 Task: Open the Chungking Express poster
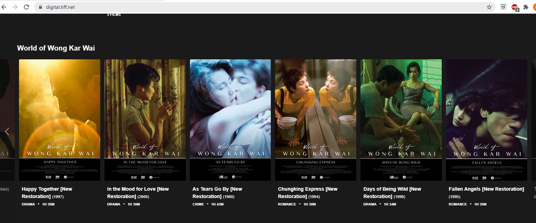316,120
